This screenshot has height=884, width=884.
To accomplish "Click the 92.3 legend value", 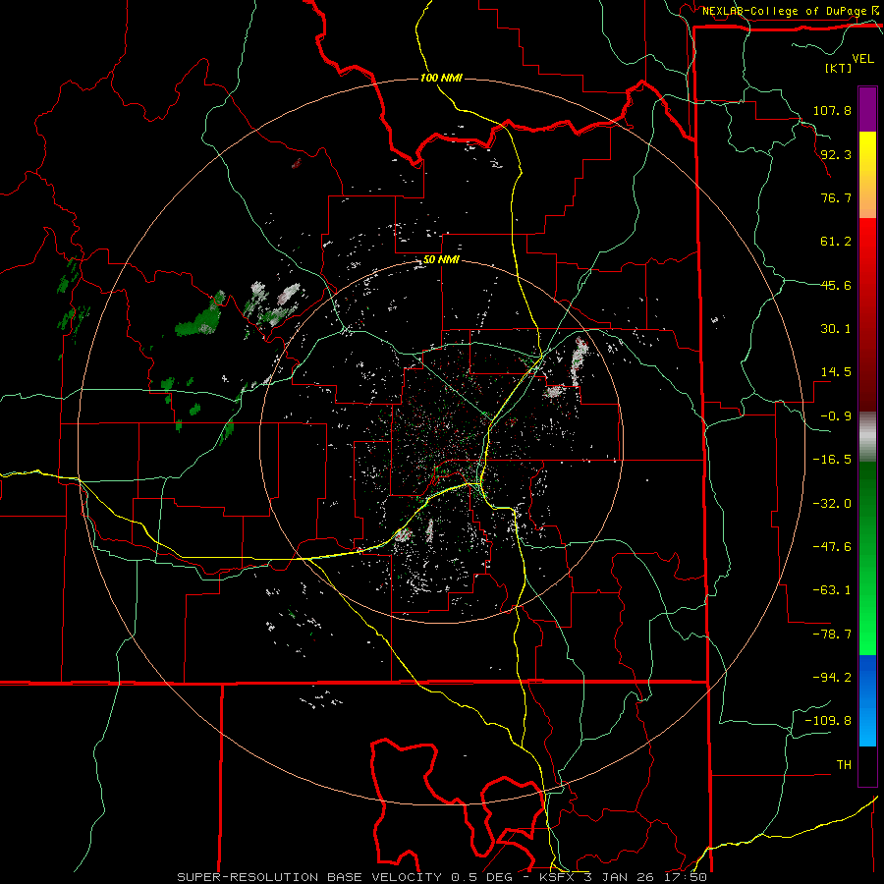I will coord(836,154).
